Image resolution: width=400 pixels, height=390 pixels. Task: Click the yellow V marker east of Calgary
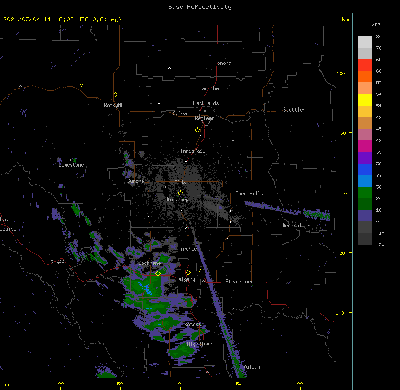pos(199,270)
